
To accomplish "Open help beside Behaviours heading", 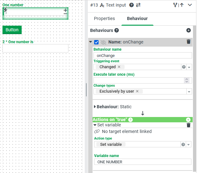I will 116,30.
